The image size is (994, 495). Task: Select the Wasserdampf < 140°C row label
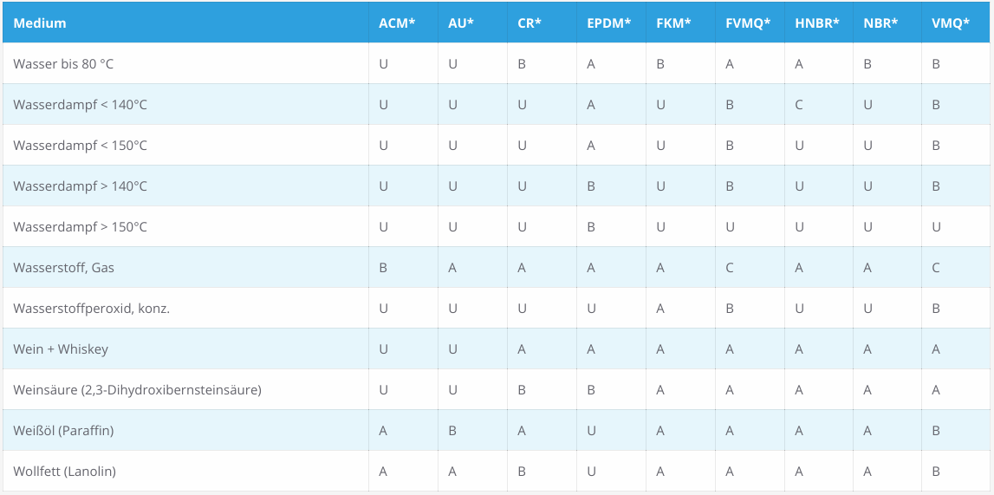[x=80, y=105]
